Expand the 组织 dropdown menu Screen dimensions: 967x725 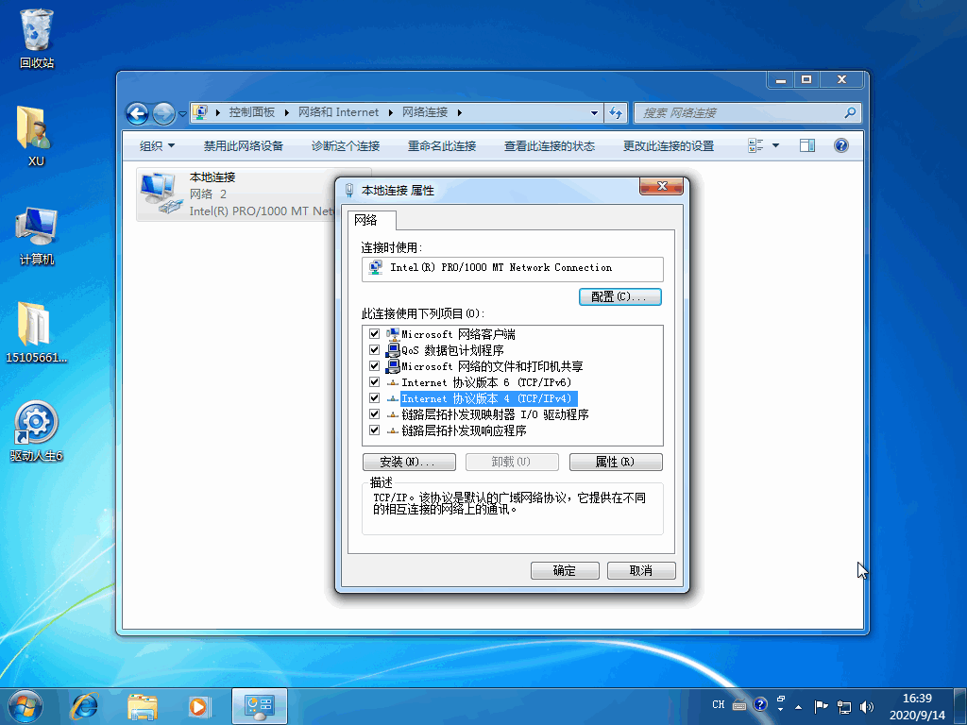(157, 145)
